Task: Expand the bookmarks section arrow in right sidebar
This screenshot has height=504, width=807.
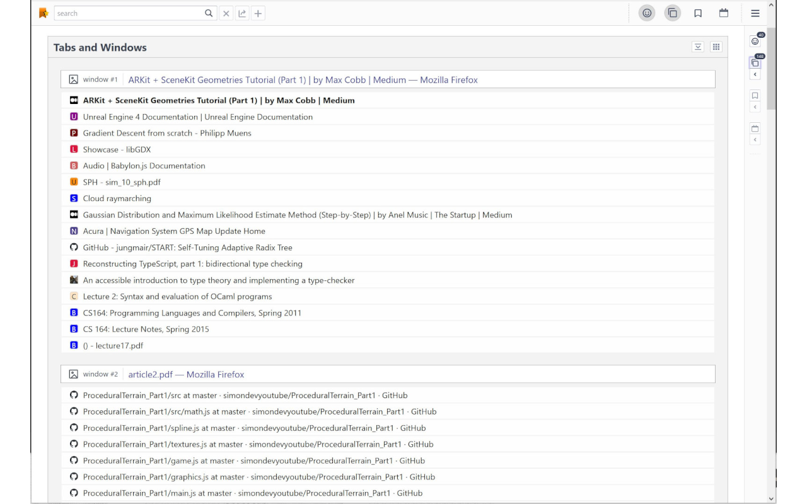Action: point(755,107)
